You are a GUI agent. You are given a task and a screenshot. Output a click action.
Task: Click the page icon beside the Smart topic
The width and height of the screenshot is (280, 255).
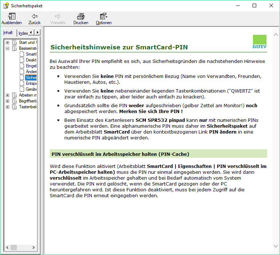click(22, 54)
